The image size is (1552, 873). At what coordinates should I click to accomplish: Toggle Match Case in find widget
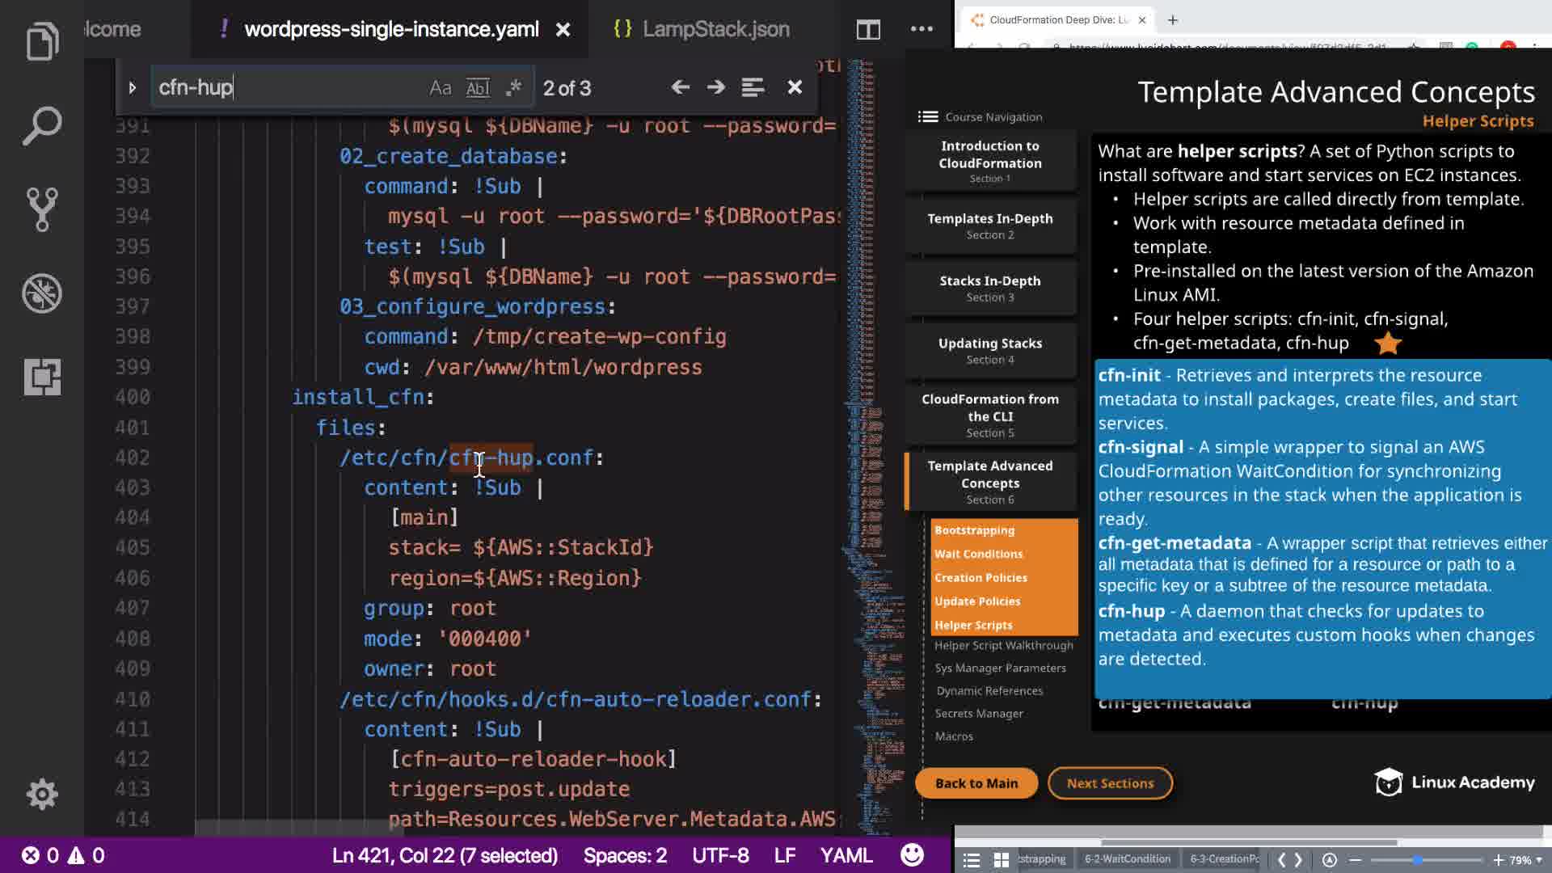point(440,87)
